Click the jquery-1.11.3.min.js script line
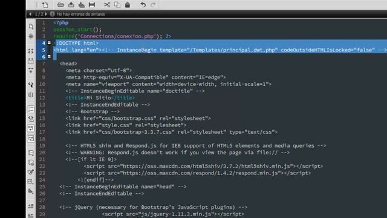 173,214
